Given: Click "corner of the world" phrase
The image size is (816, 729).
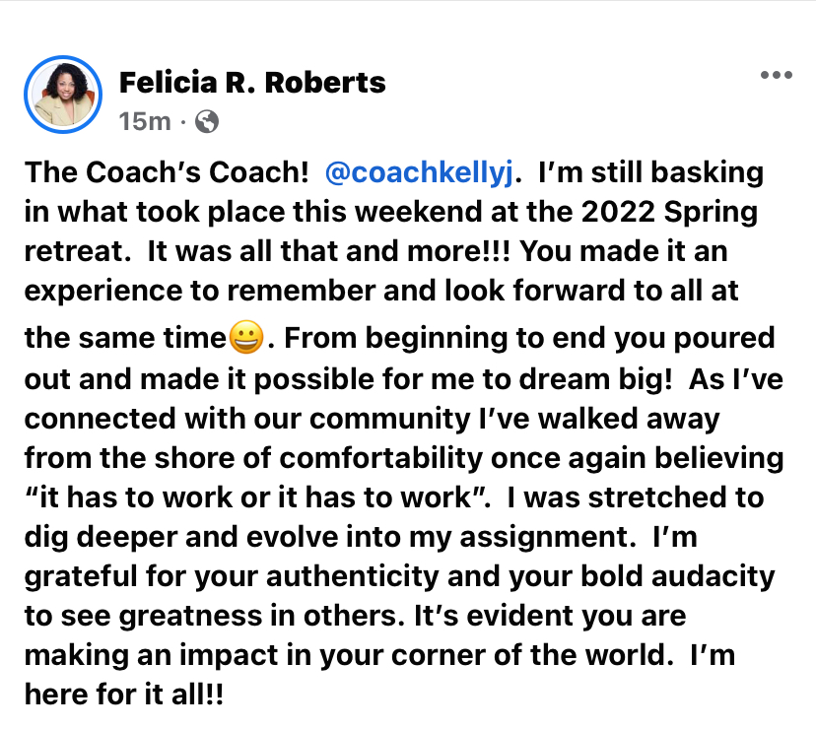Looking at the screenshot, I should (528, 655).
